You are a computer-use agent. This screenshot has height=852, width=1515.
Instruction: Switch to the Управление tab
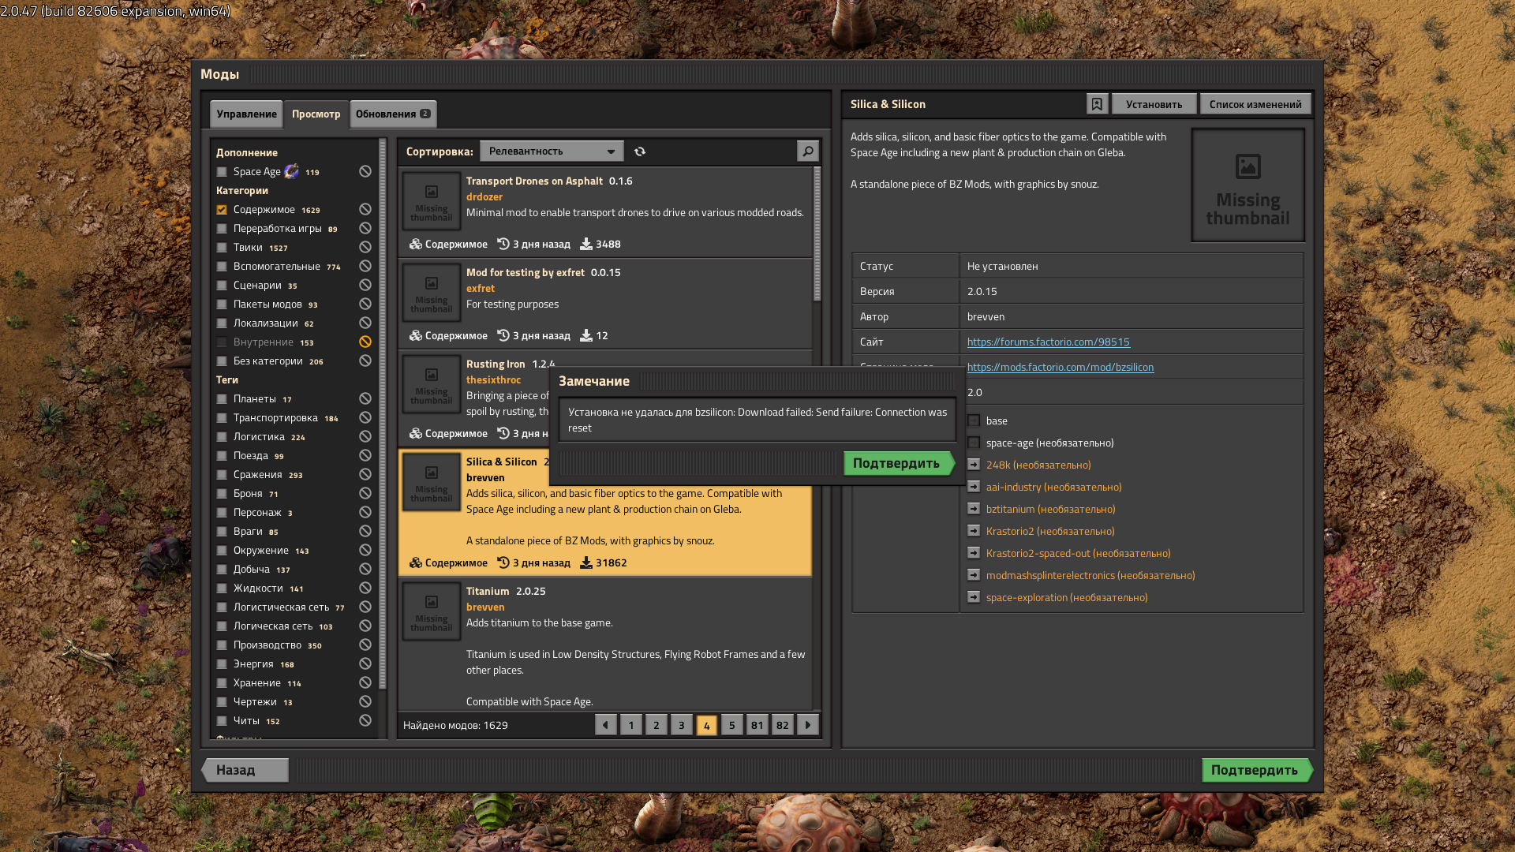pos(246,114)
